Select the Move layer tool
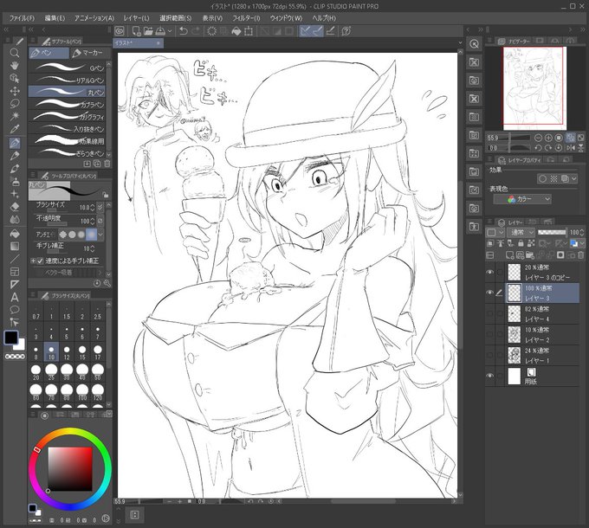This screenshot has width=589, height=528. [x=14, y=91]
